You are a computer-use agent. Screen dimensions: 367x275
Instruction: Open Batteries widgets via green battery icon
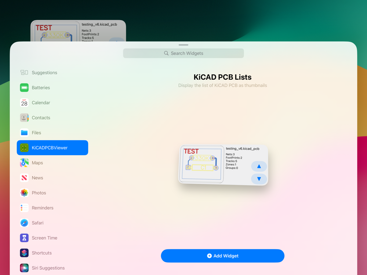coord(24,88)
